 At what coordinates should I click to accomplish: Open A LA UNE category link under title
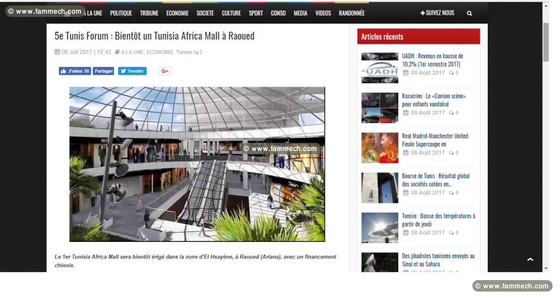pyautogui.click(x=132, y=52)
